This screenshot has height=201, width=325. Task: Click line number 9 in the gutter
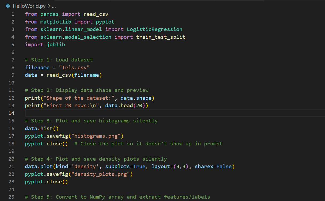(x=13, y=75)
